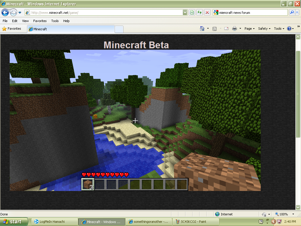Image resolution: width=301 pixels, height=226 pixels.
Task: Select the dirt block hotbar slot
Action: [88, 184]
